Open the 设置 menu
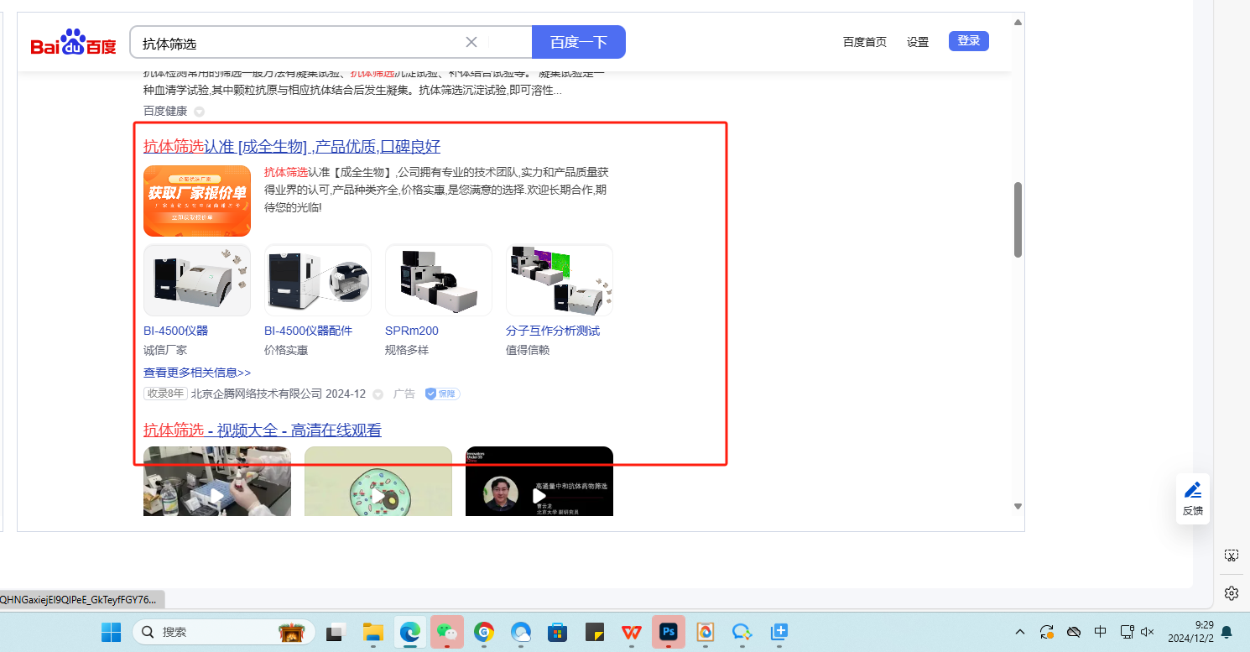This screenshot has height=652, width=1250. pos(918,42)
